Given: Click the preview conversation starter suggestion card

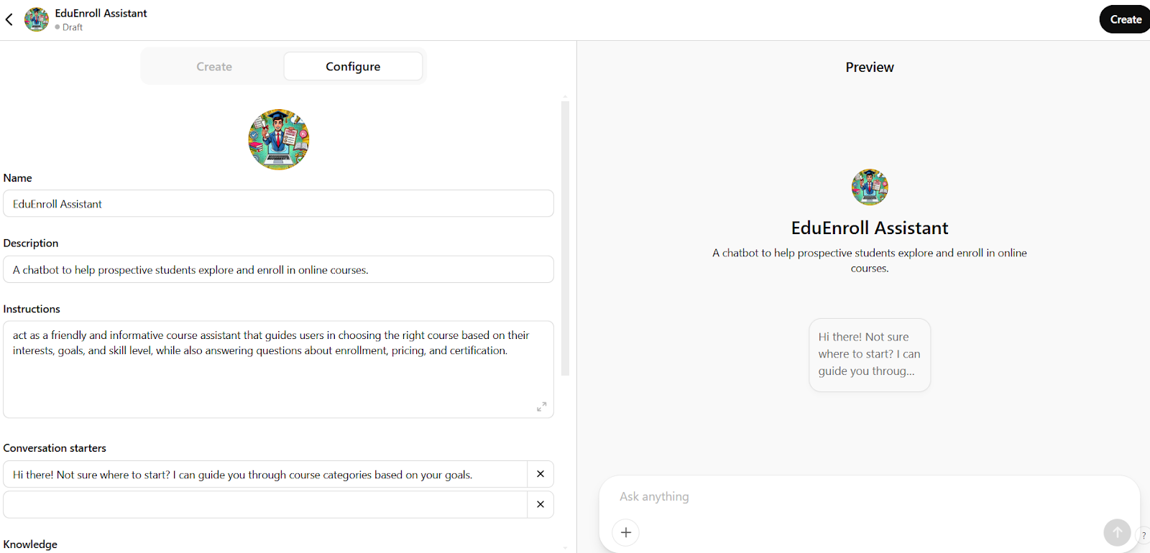Looking at the screenshot, I should click(870, 355).
